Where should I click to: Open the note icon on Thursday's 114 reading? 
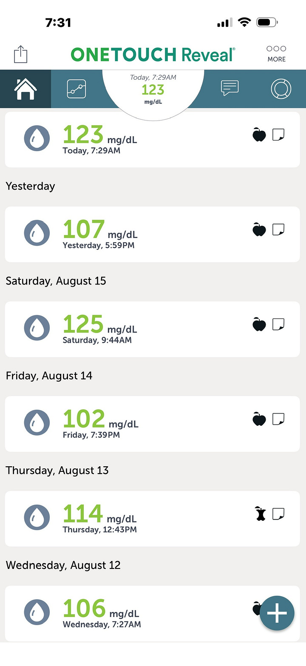[278, 514]
